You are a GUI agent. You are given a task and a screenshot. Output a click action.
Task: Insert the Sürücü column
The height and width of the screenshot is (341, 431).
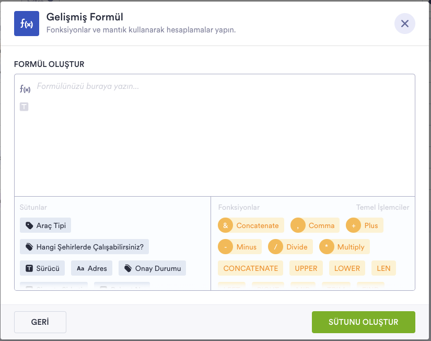[42, 268]
